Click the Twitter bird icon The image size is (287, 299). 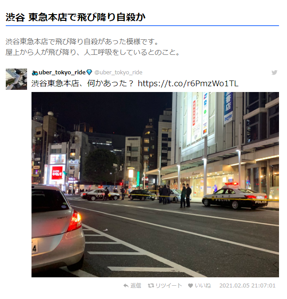click(274, 73)
